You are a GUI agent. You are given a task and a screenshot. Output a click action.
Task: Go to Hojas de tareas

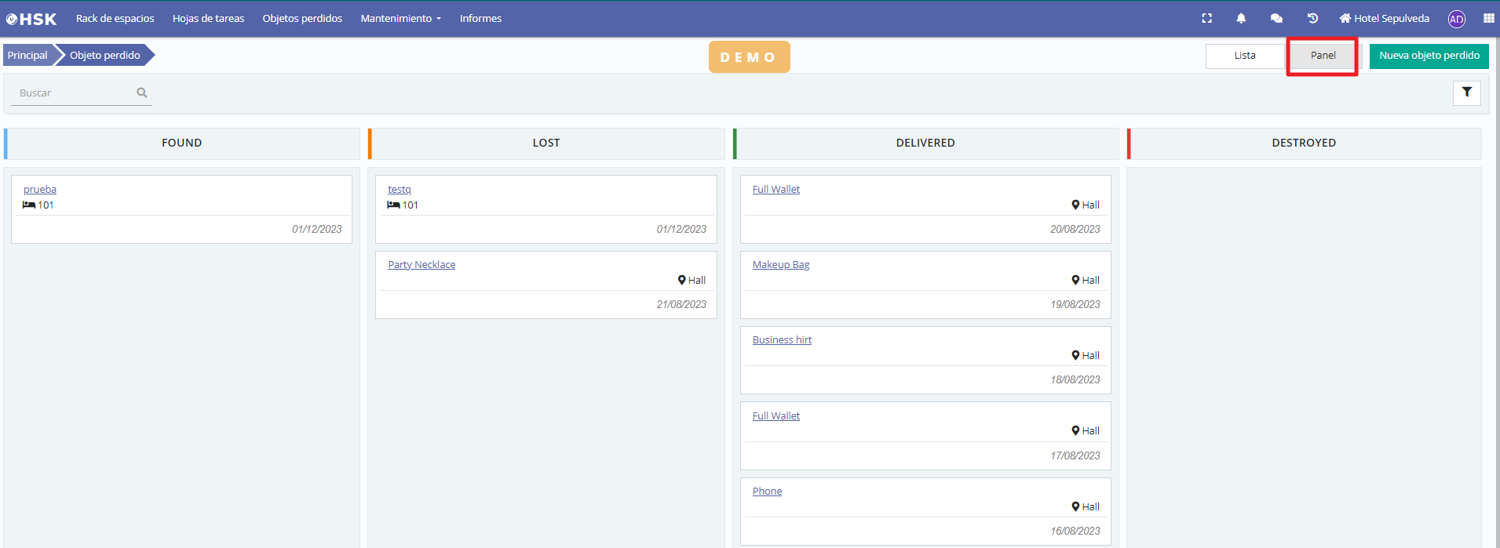(208, 18)
